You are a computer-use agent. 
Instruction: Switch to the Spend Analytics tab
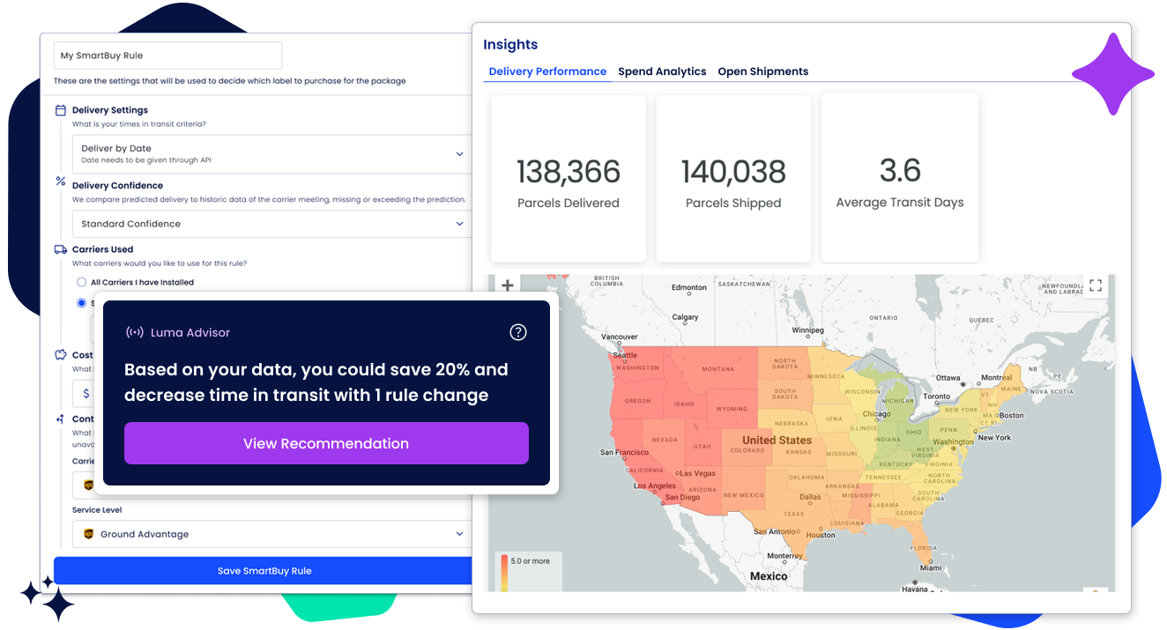(x=662, y=71)
